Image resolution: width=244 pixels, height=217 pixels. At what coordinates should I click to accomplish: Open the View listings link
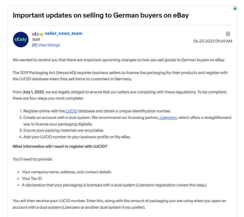pos(49,45)
